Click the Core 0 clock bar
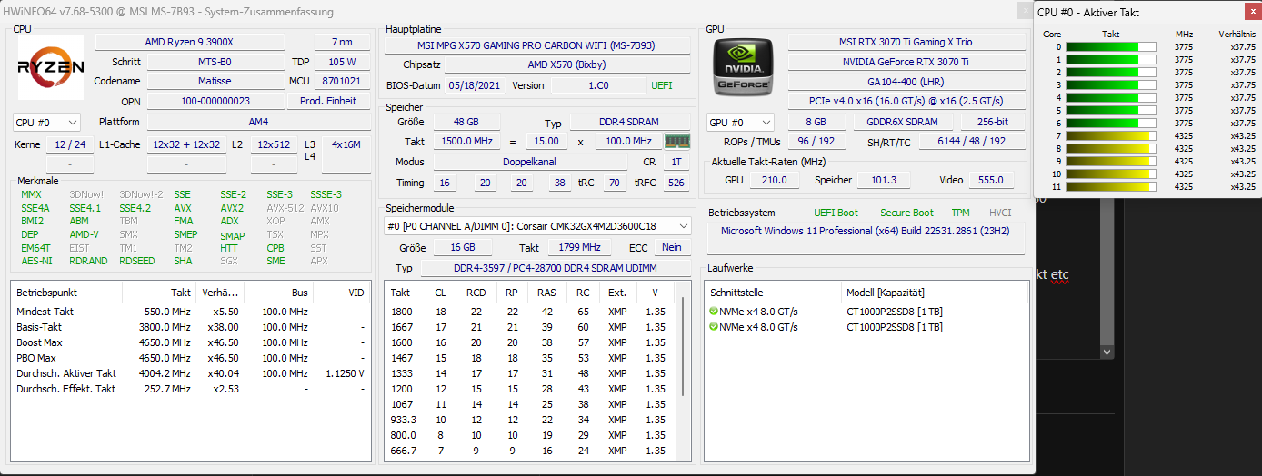Screen dimensions: 1262x476 1110,46
